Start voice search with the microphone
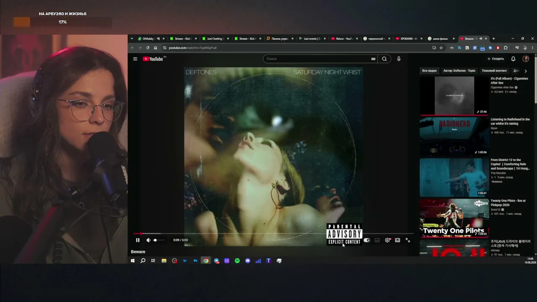 tap(399, 59)
